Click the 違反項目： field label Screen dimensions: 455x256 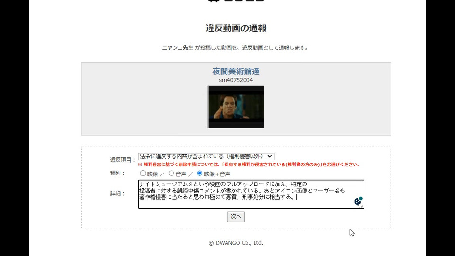123,160
